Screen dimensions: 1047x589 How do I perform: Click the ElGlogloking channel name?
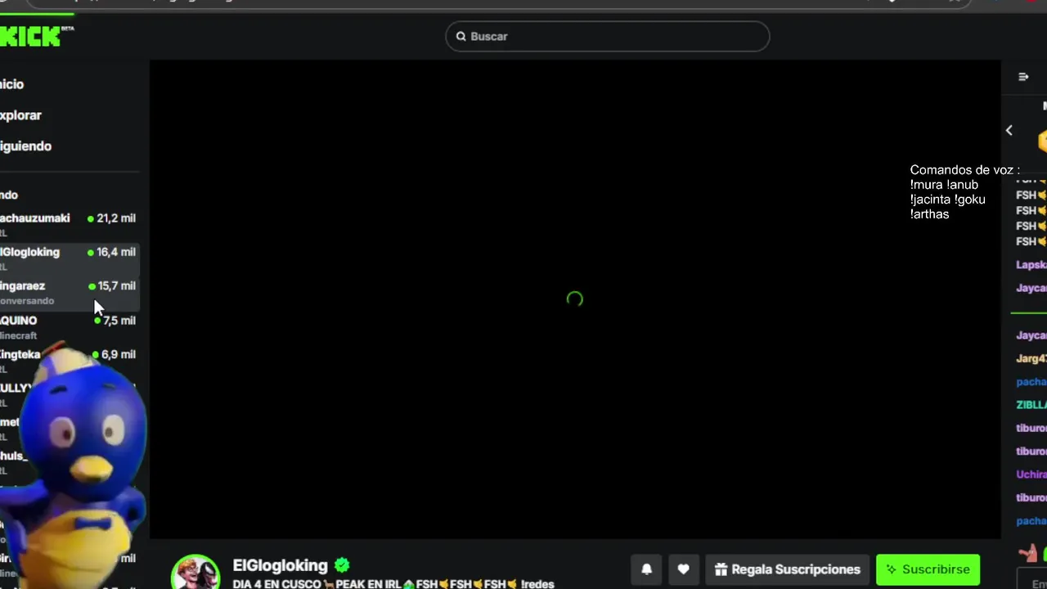coord(280,565)
